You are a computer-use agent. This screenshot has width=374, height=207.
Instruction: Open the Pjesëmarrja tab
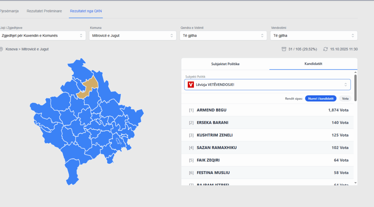click(x=9, y=11)
